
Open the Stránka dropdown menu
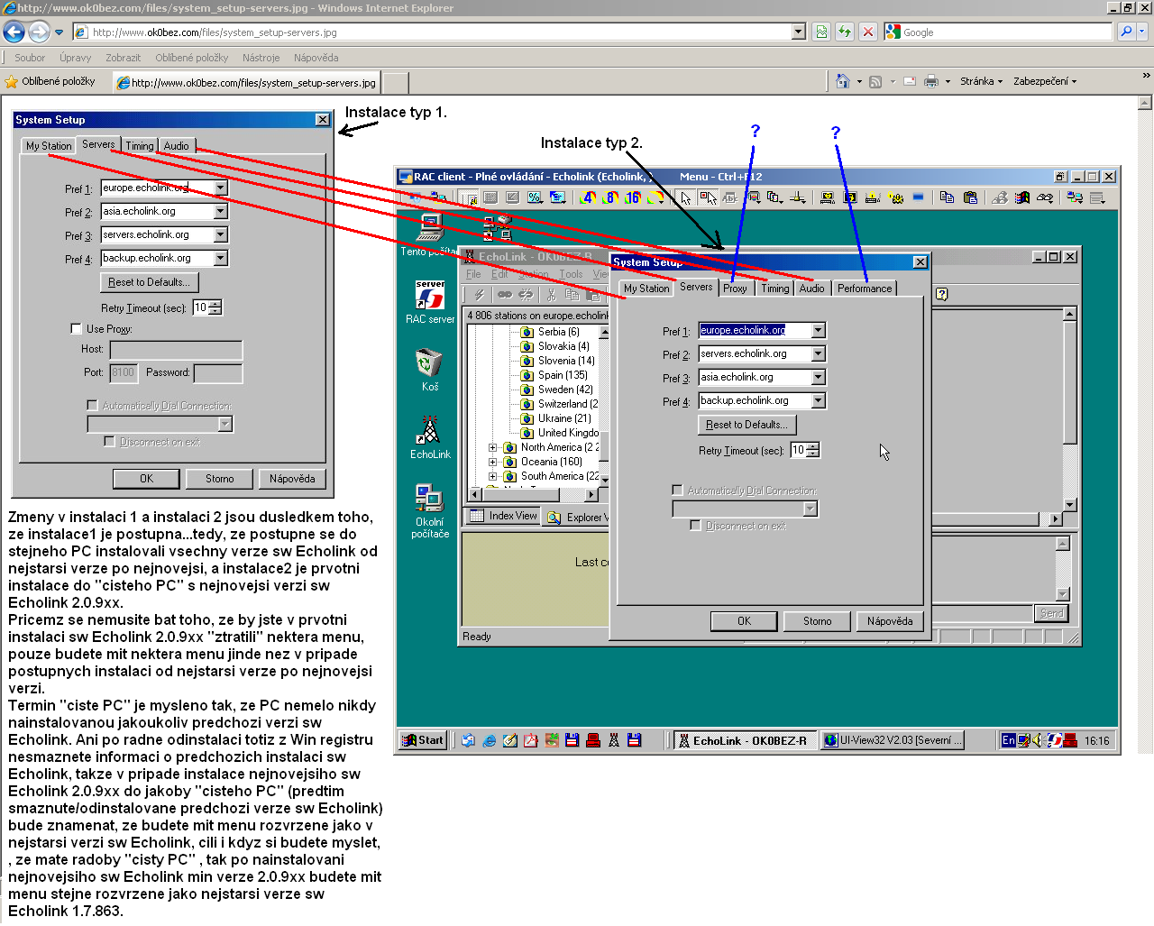(981, 81)
